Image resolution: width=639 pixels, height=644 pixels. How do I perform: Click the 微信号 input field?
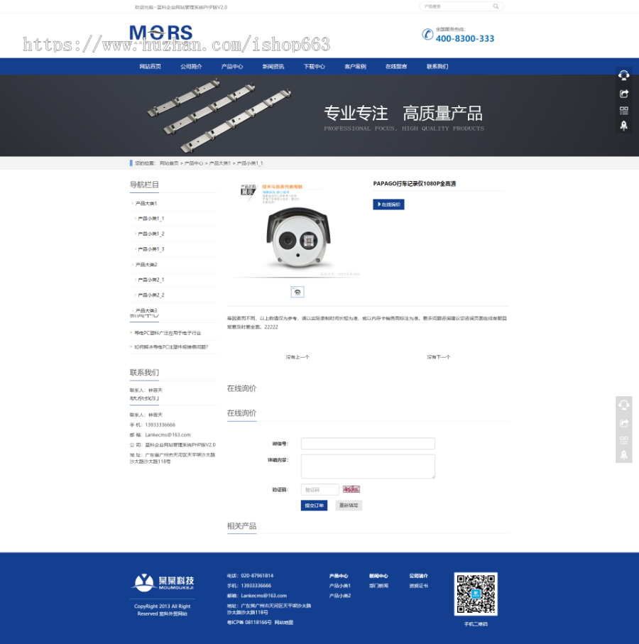tap(366, 443)
